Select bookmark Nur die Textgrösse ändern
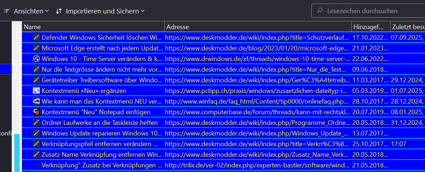Screen dimensions: 425x172 102,70
